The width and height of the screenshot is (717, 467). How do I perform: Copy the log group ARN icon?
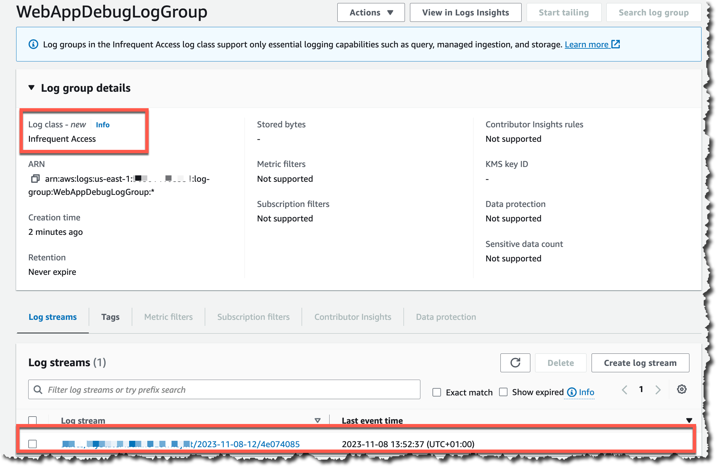35,178
